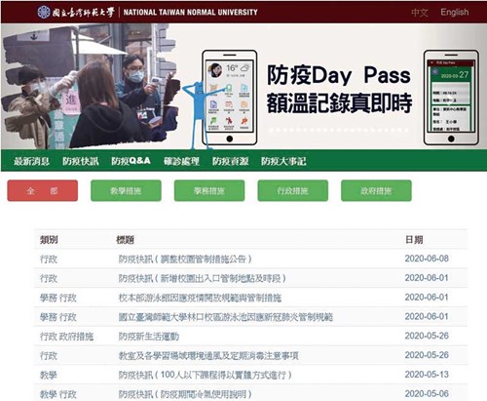
Task: Open the 防疫資源 menu item
Action: tap(230, 161)
